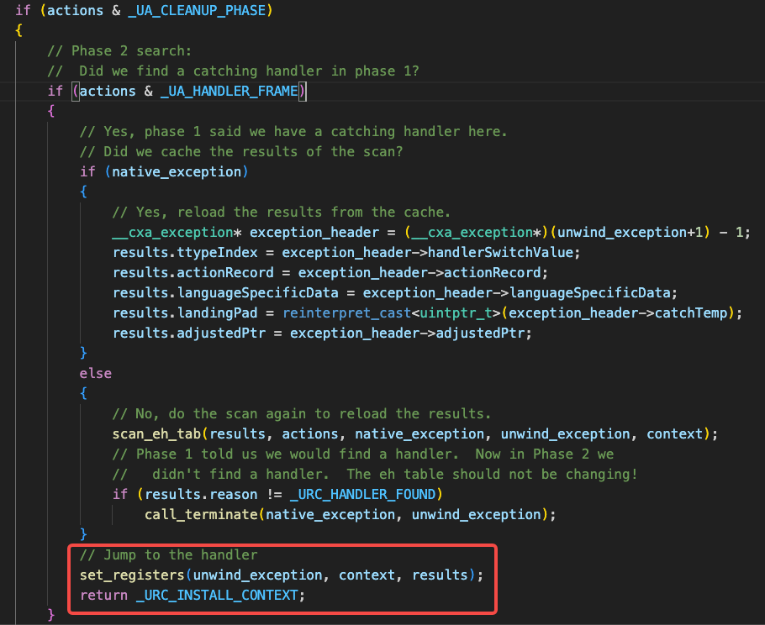765x625 pixels.
Task: Click comment "No, do the scan again to reload the results."
Action: point(302,414)
